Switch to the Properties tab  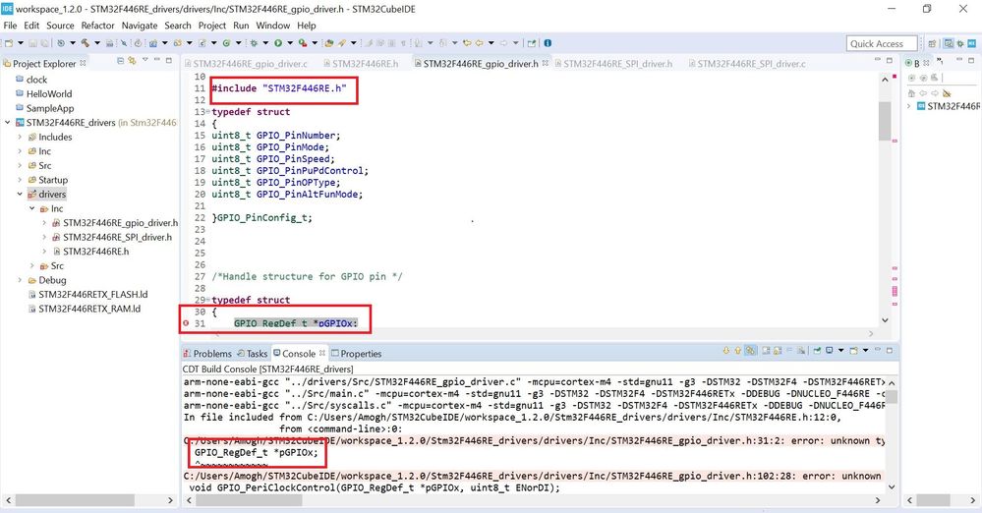coord(357,353)
